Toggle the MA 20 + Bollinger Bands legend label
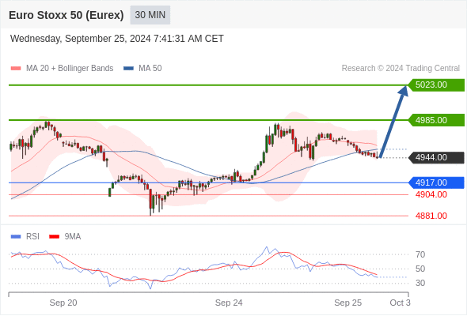The image size is (467, 316). pos(70,69)
